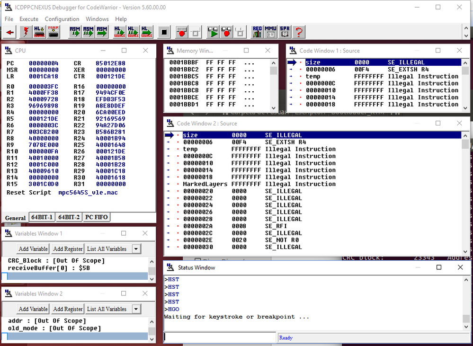Click the keyboard with red dot icon
This screenshot has height=346, width=473.
click(x=182, y=32)
